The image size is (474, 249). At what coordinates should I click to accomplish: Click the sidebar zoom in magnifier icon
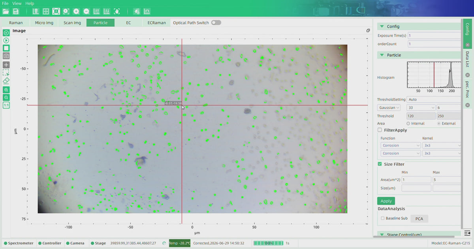[6, 90]
